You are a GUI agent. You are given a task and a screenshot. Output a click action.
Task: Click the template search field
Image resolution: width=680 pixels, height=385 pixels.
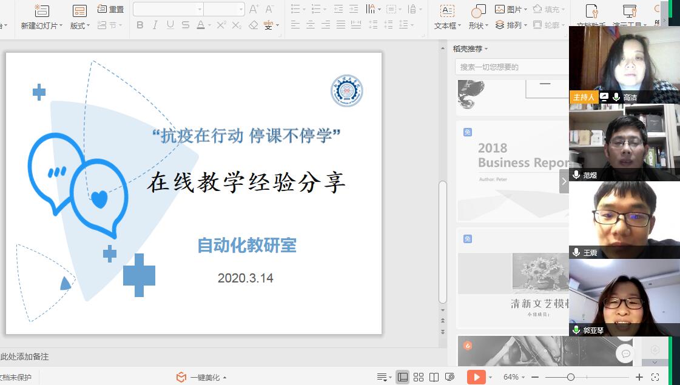pyautogui.click(x=513, y=67)
